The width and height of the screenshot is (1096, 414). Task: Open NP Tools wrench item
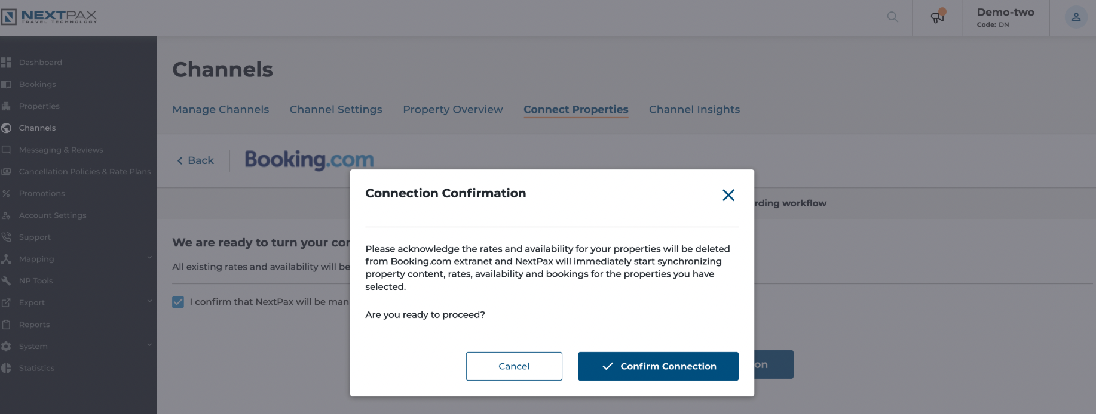[35, 280]
